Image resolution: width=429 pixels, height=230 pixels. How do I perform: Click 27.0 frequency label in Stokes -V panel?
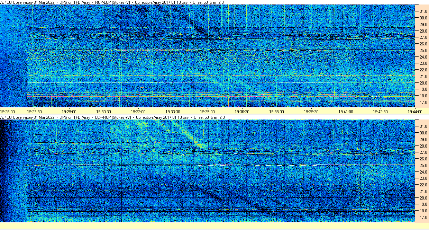tap(423, 37)
